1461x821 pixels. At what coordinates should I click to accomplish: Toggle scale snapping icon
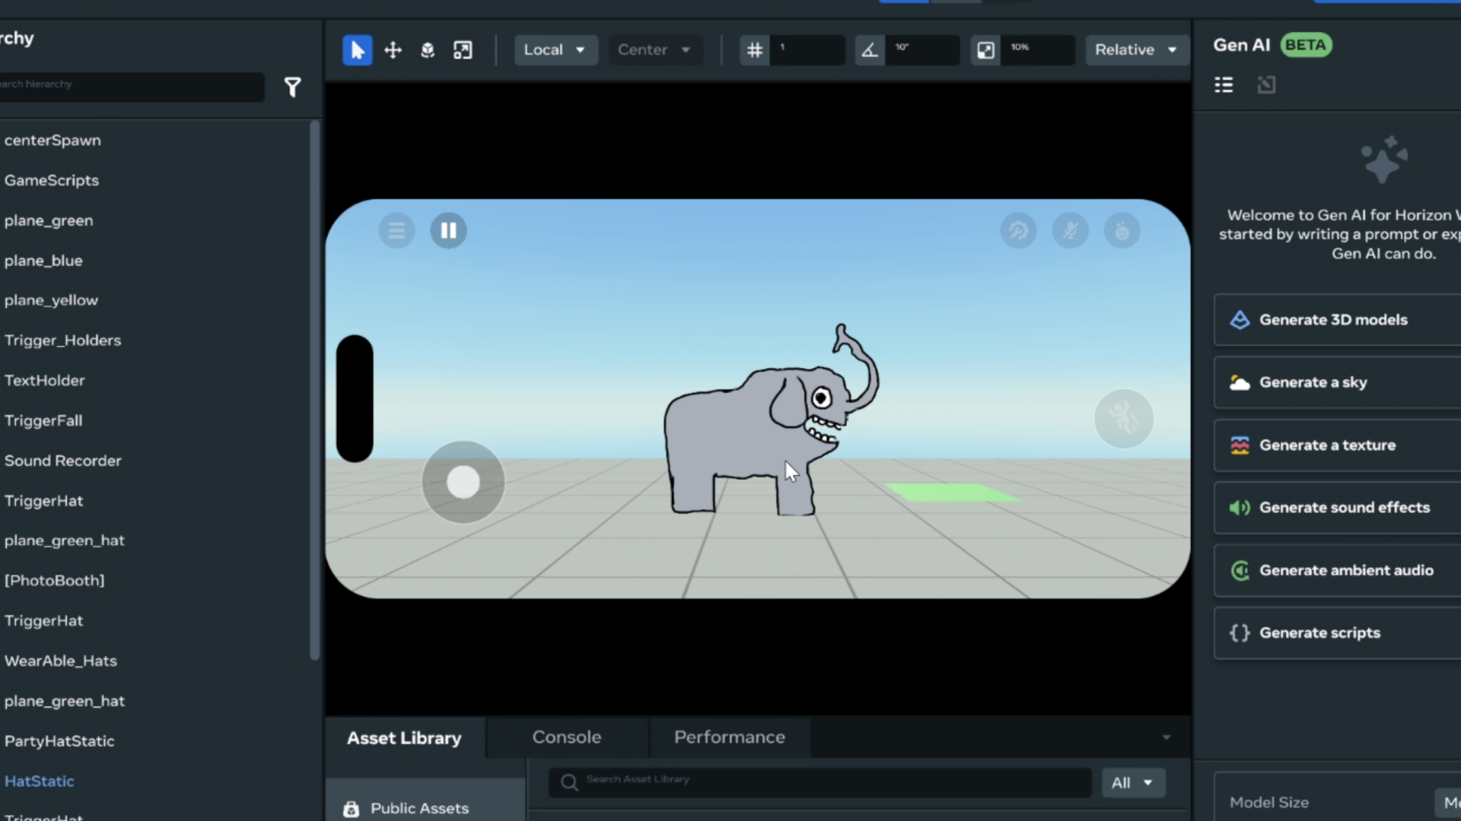click(985, 50)
